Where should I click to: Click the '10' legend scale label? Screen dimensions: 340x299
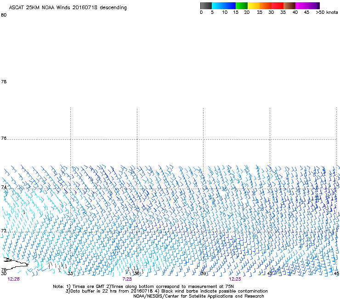point(225,12)
